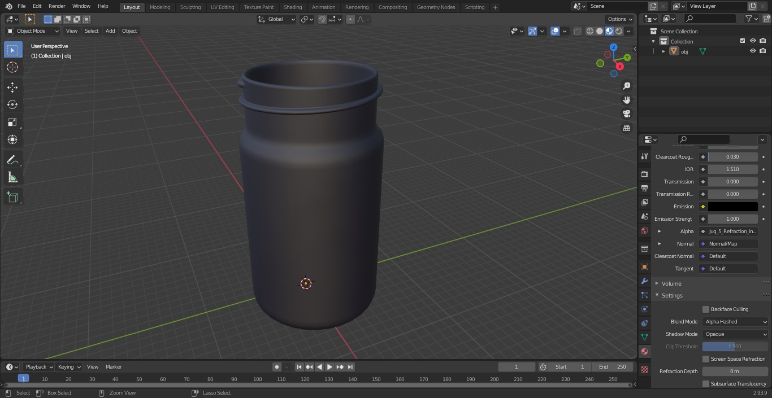This screenshot has width=772, height=398.
Task: Open the Render properties tab
Action: pyautogui.click(x=644, y=174)
